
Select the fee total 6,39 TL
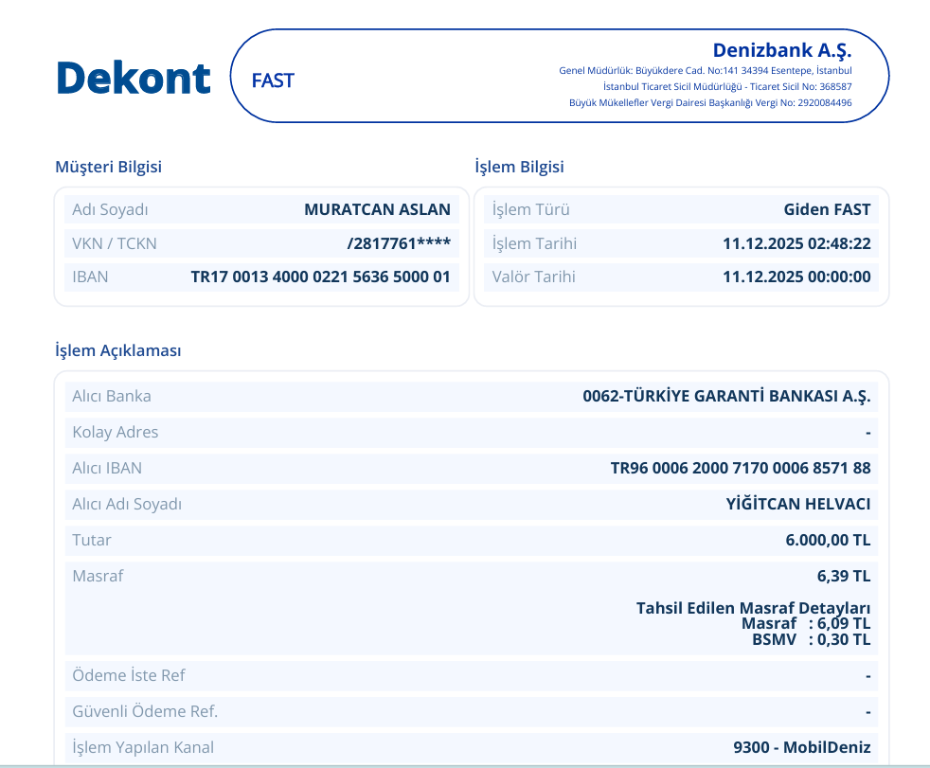[844, 577]
